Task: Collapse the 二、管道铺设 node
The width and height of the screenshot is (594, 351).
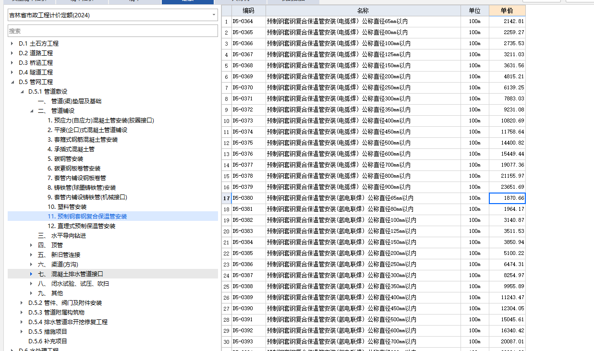Action: [31, 111]
